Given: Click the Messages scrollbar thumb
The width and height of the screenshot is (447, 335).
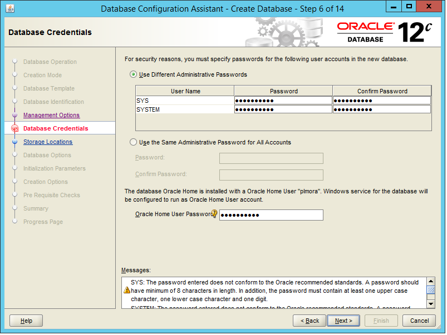Looking at the screenshot, I should 431,290.
